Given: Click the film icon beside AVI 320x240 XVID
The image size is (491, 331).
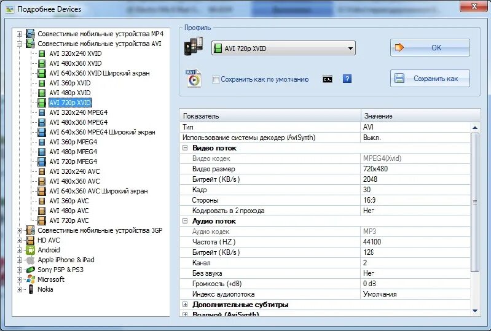Looking at the screenshot, I should pyautogui.click(x=42, y=54).
